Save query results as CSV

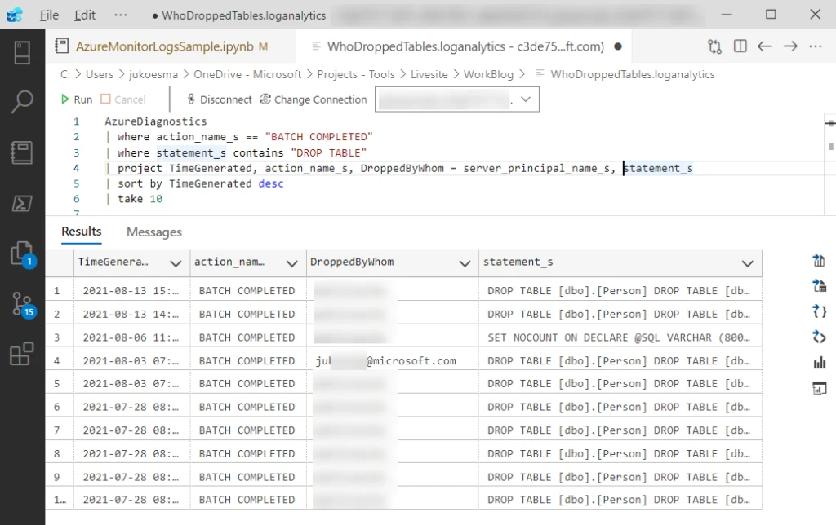(x=820, y=261)
